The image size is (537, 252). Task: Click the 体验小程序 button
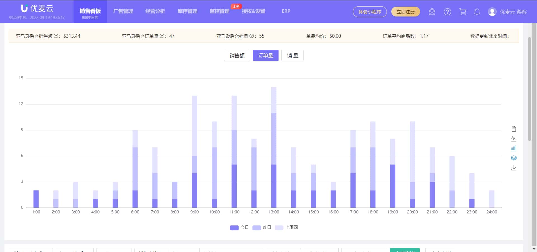[x=369, y=12]
